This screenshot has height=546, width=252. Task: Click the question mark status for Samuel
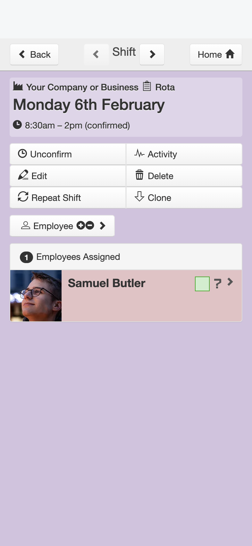pyautogui.click(x=218, y=284)
